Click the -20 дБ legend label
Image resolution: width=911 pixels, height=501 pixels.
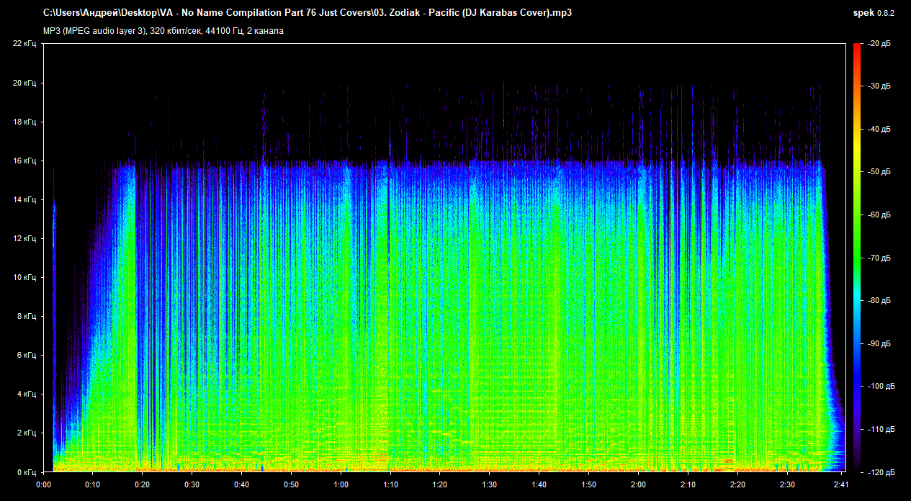(879, 44)
